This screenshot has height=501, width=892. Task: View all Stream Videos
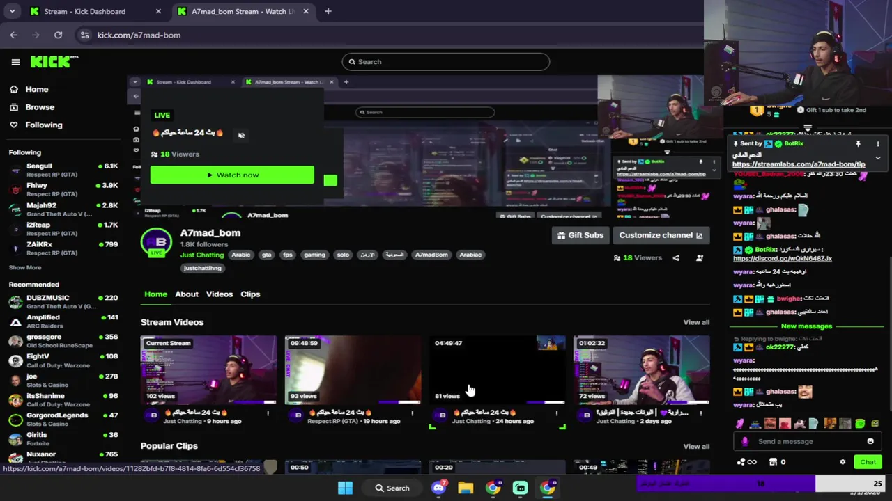pyautogui.click(x=696, y=322)
